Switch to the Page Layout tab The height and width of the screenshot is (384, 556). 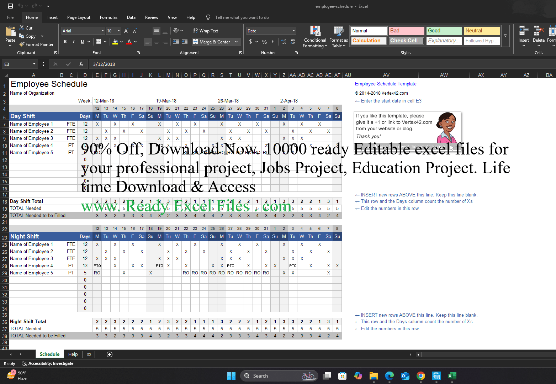tap(79, 17)
